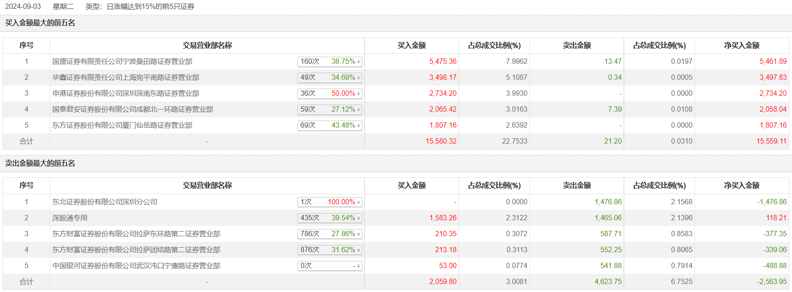This screenshot has width=792, height=292.
Task: Expand the 435次 39.54% stats dropdown
Action: tap(330, 218)
